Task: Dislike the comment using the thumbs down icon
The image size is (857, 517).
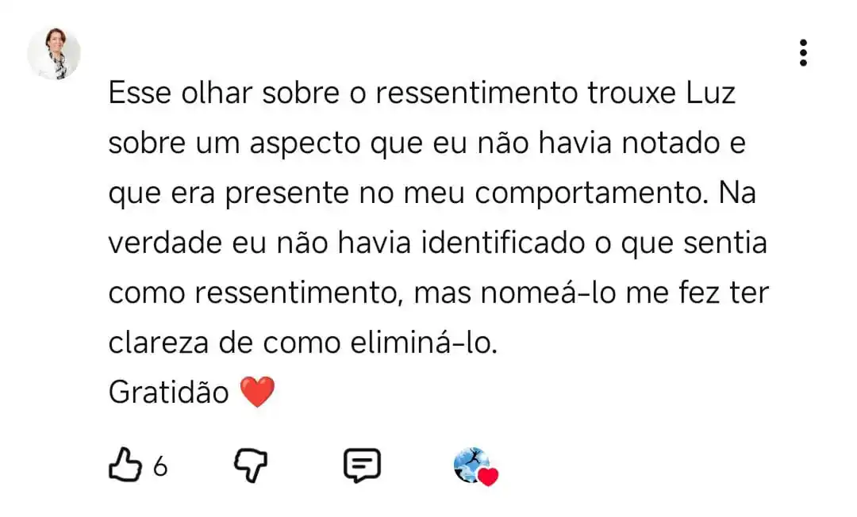Action: click(250, 465)
